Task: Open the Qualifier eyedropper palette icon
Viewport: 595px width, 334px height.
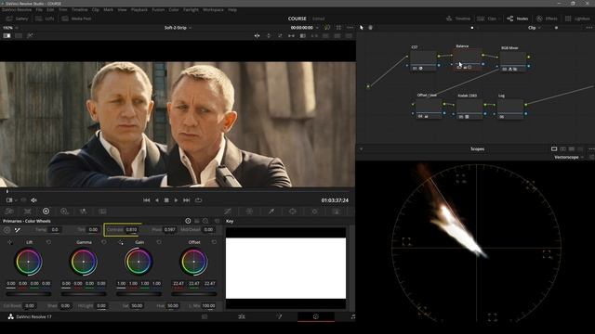Action: click(x=271, y=212)
